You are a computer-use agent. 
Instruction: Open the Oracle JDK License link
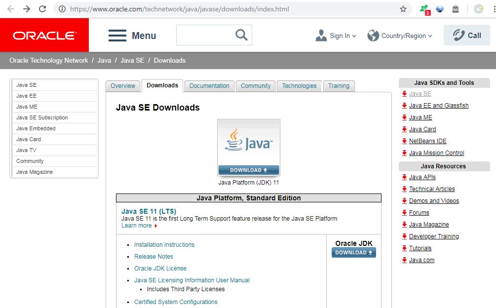[160, 269]
